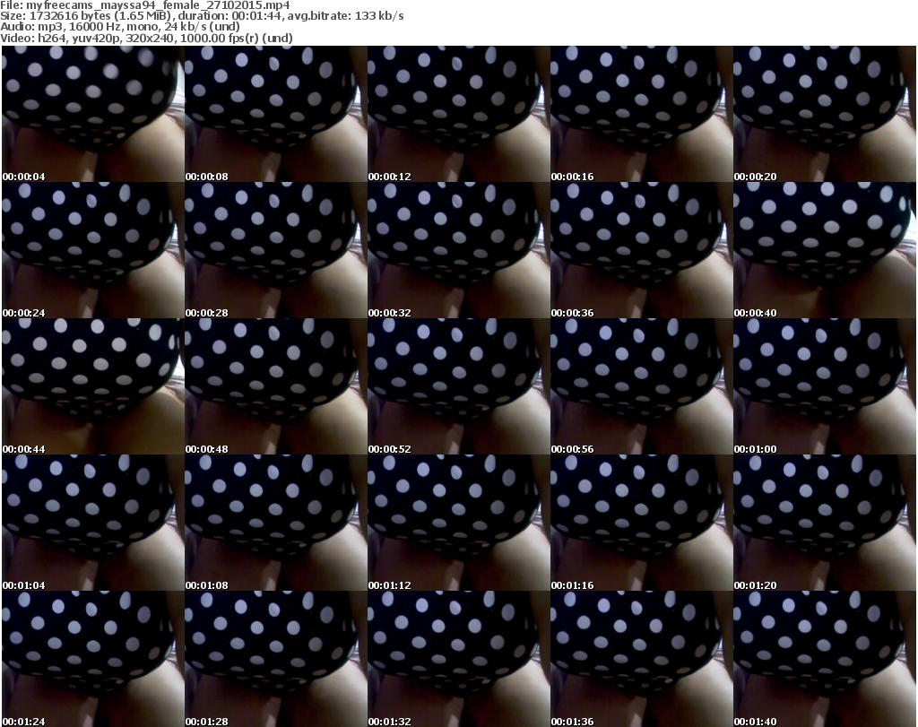Viewport: 918px width, 727px height.
Task: Select the thumbnail stamped 00:00:04
Action: (93, 114)
